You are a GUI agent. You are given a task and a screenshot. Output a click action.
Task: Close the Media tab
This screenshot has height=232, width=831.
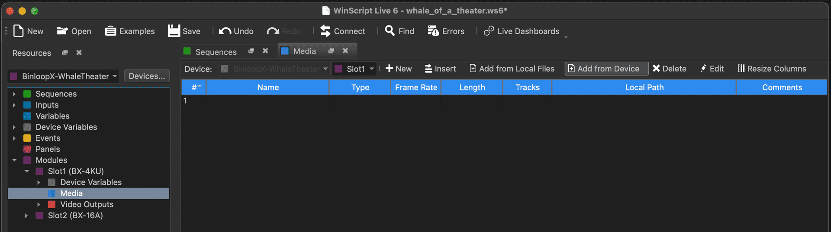pos(345,51)
